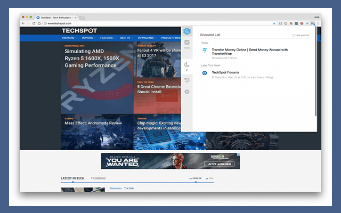Image resolution: width=341 pixels, height=213 pixels.
Task: Open Product Finder in the site nav
Action: pyautogui.click(x=171, y=38)
